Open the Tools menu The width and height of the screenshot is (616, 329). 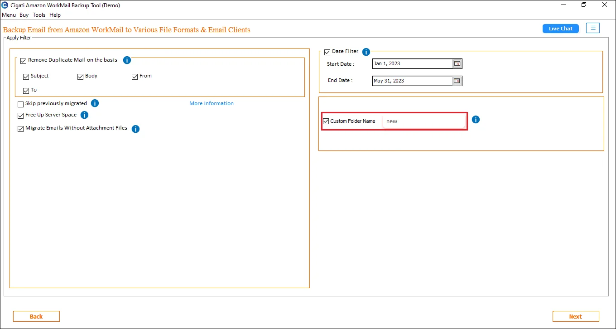tap(39, 15)
